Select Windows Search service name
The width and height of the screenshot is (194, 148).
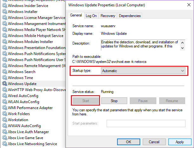(x=22, y=72)
